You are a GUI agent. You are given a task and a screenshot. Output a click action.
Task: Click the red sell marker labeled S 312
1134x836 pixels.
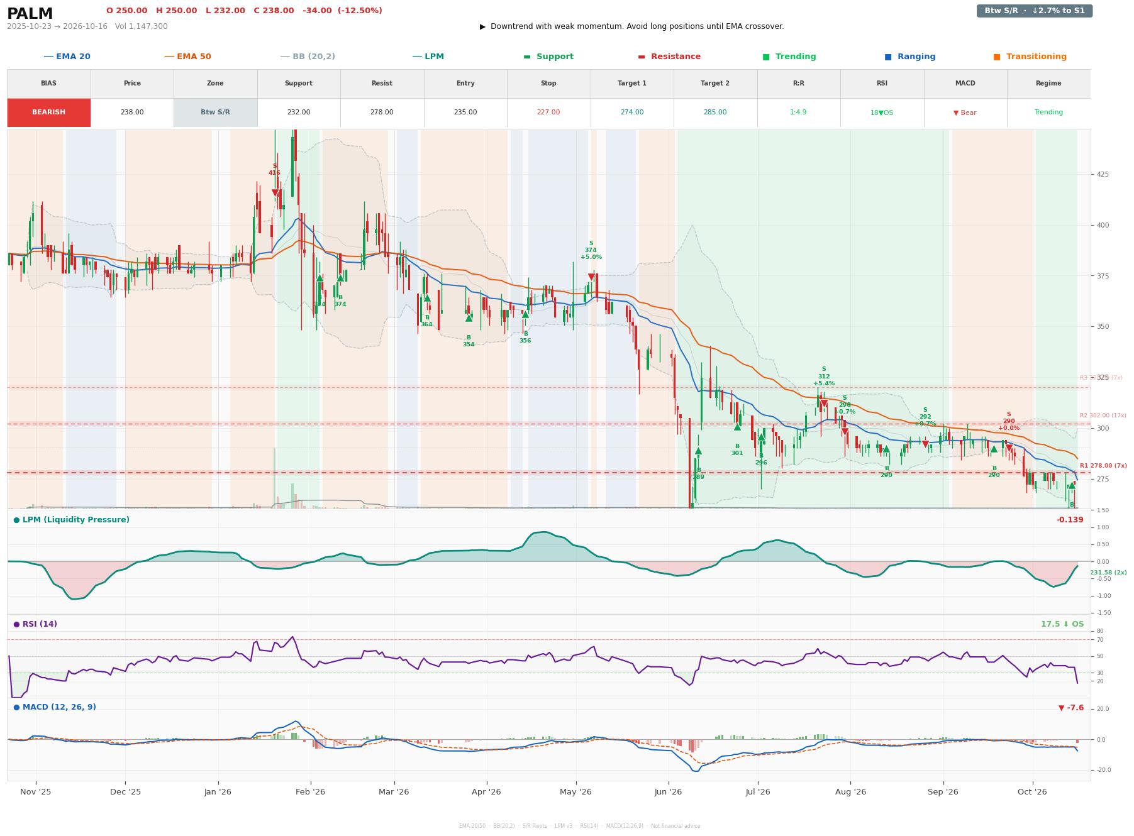tap(824, 404)
